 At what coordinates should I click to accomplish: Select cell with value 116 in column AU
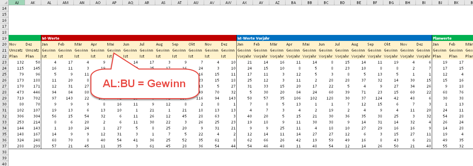(x=195, y=98)
